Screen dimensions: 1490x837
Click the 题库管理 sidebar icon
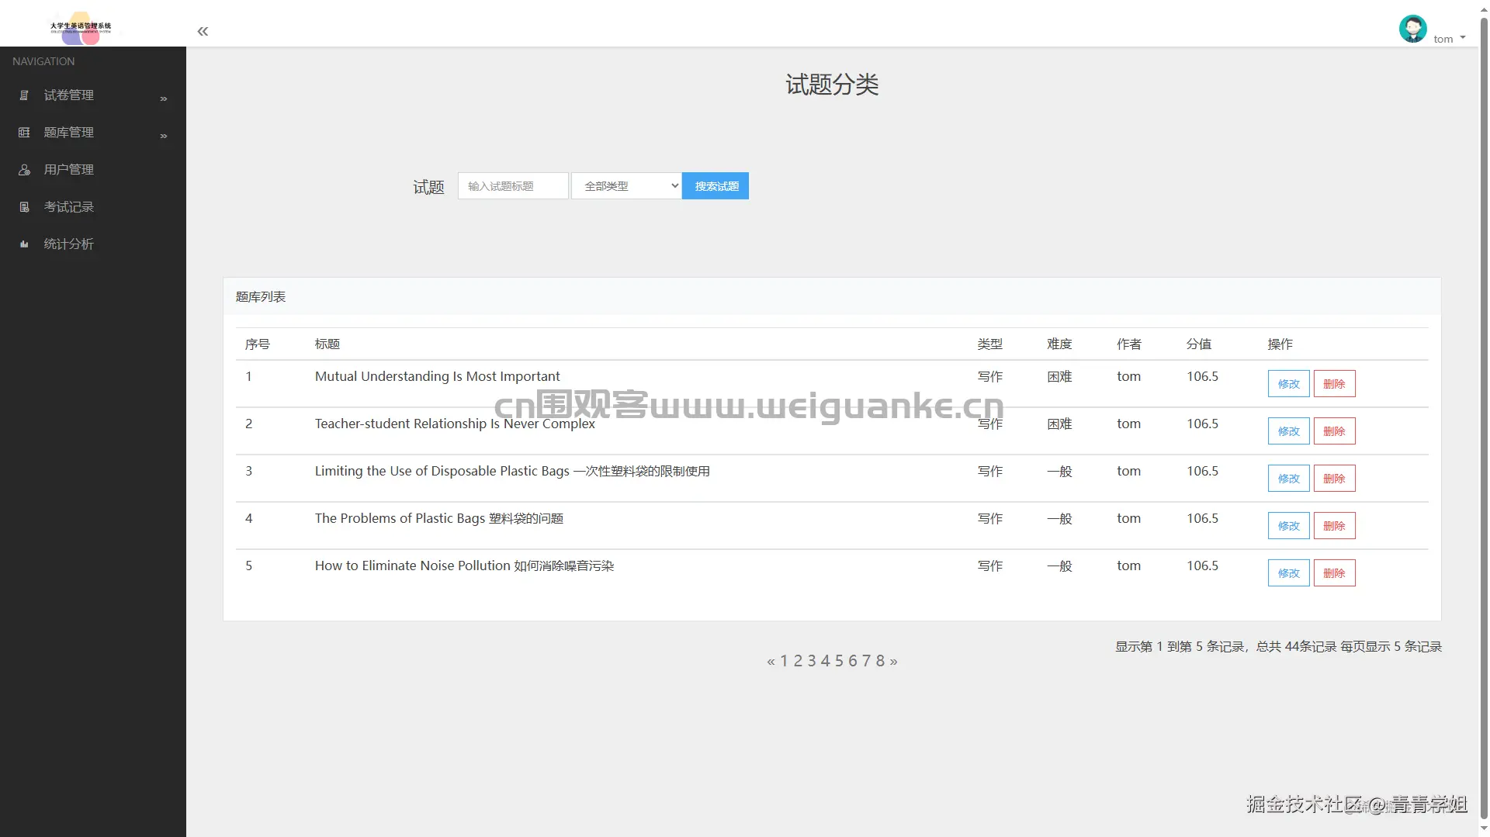point(24,132)
